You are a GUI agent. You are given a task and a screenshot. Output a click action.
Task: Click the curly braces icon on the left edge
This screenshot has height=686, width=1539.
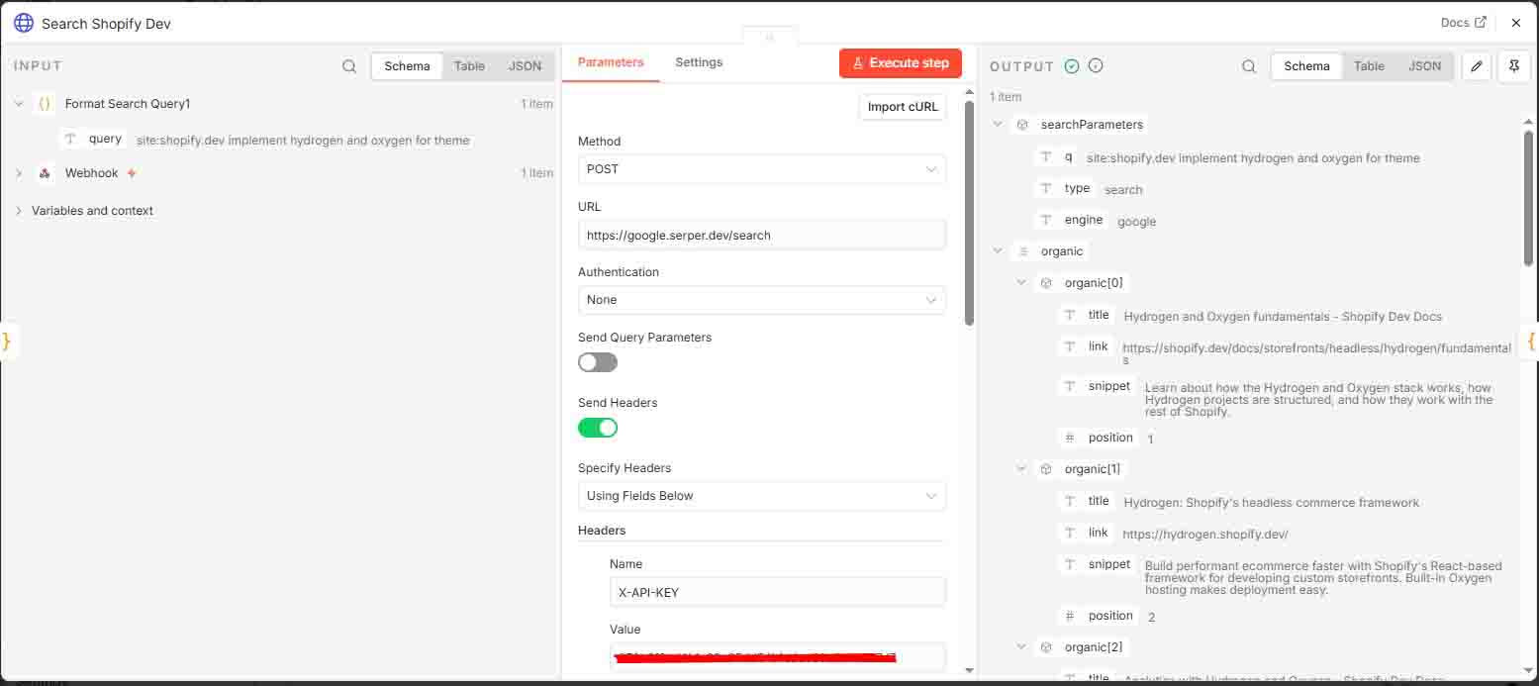8,341
